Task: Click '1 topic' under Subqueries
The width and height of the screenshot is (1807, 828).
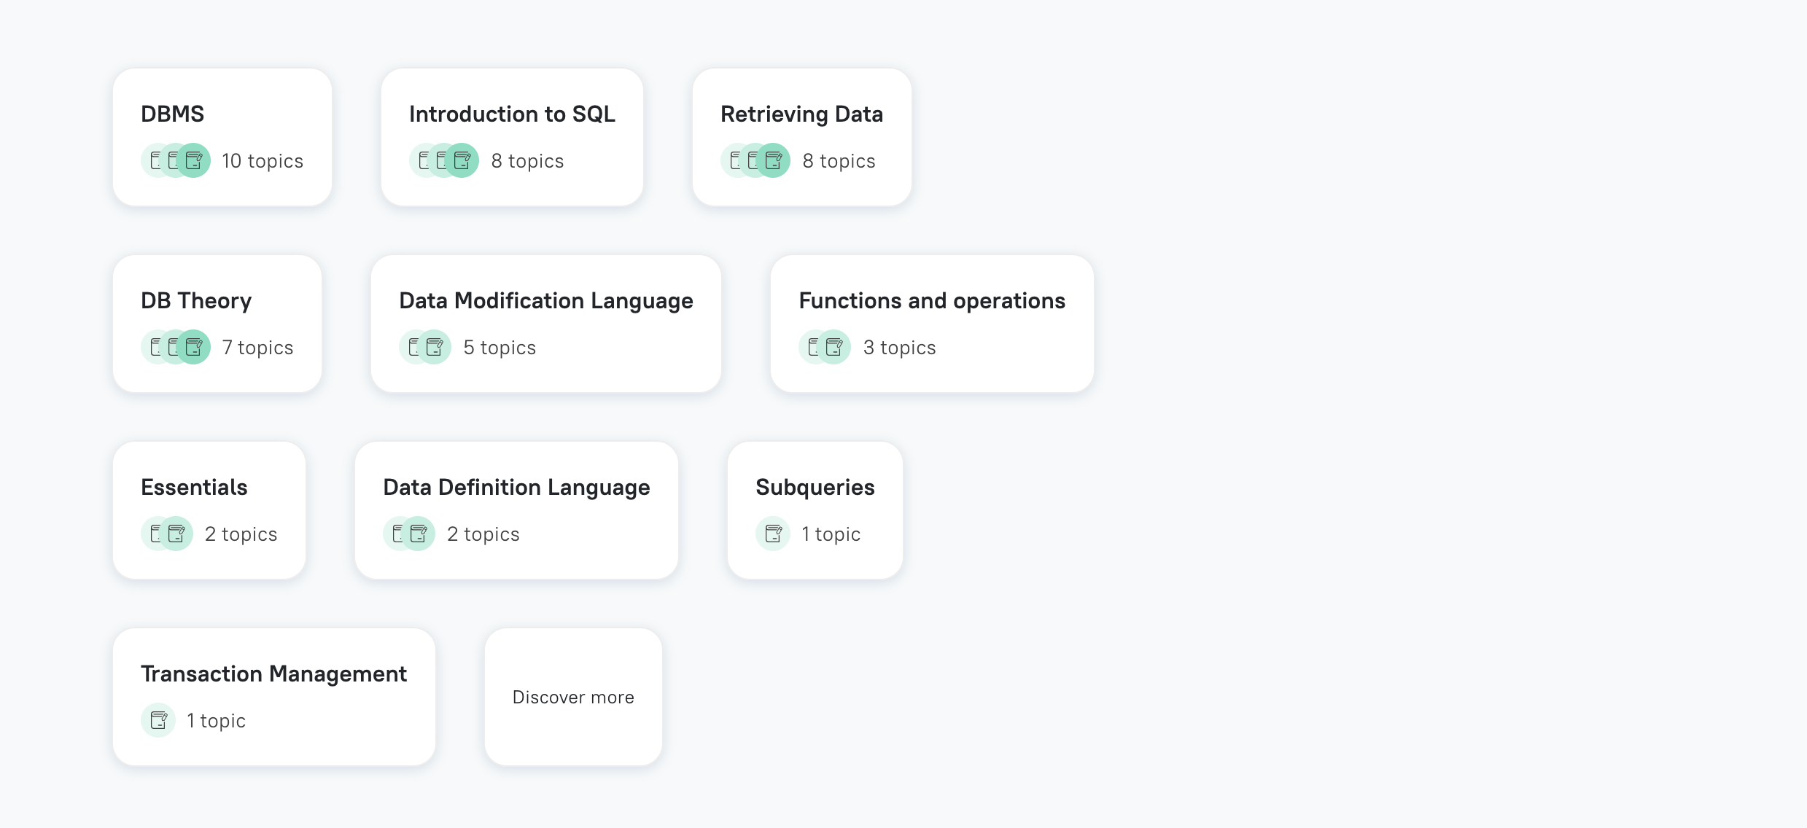Action: [x=831, y=534]
